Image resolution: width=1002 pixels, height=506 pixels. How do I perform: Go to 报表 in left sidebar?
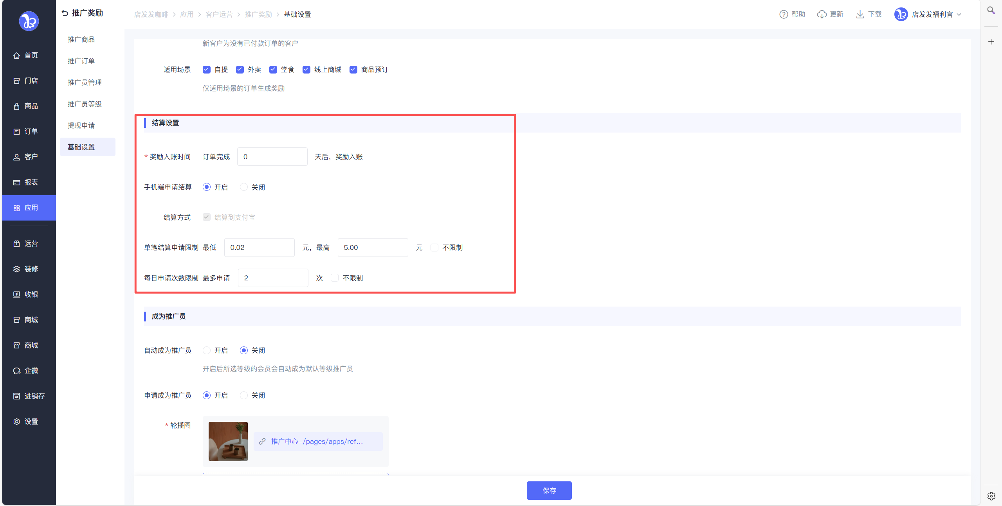31,182
